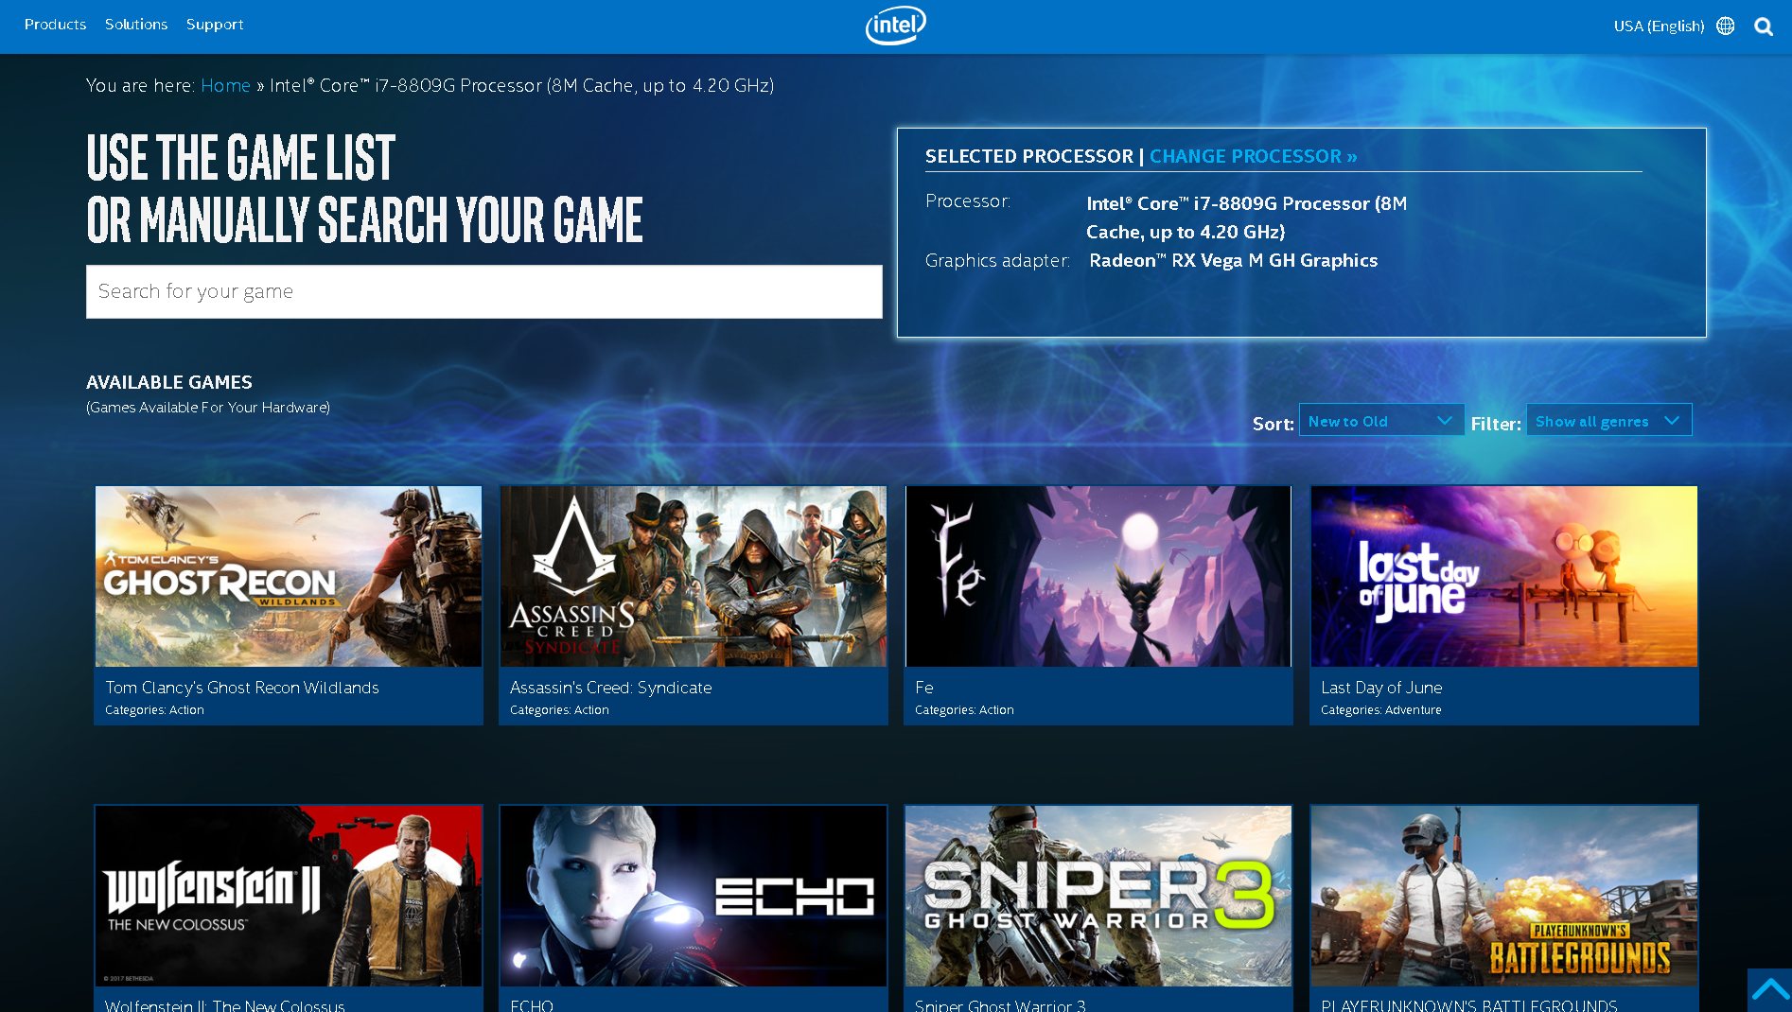Click "Categories: Action" under Fe
This screenshot has width=1792, height=1012.
coord(964,710)
